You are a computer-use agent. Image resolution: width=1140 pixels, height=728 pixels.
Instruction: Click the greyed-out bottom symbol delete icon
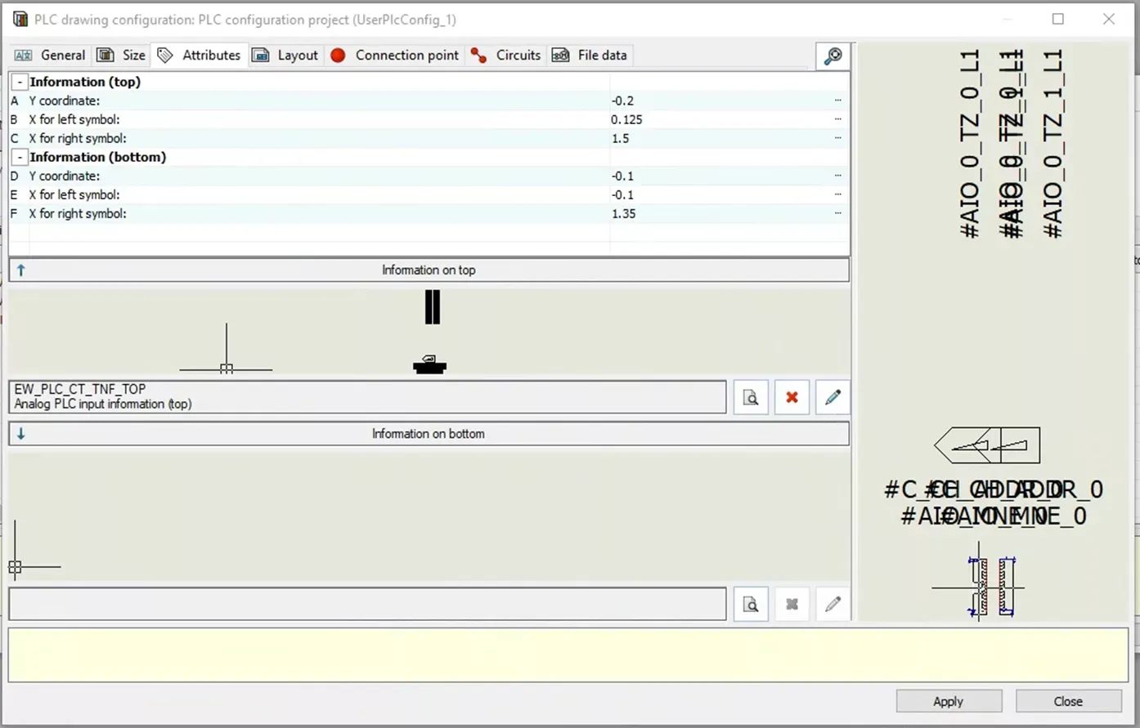(792, 605)
